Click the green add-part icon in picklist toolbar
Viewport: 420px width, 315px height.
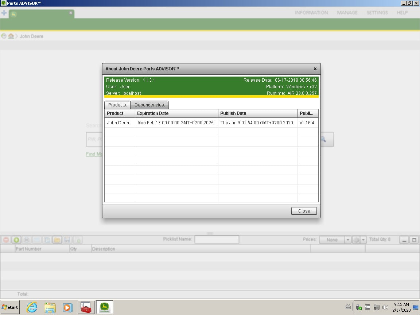(16, 240)
